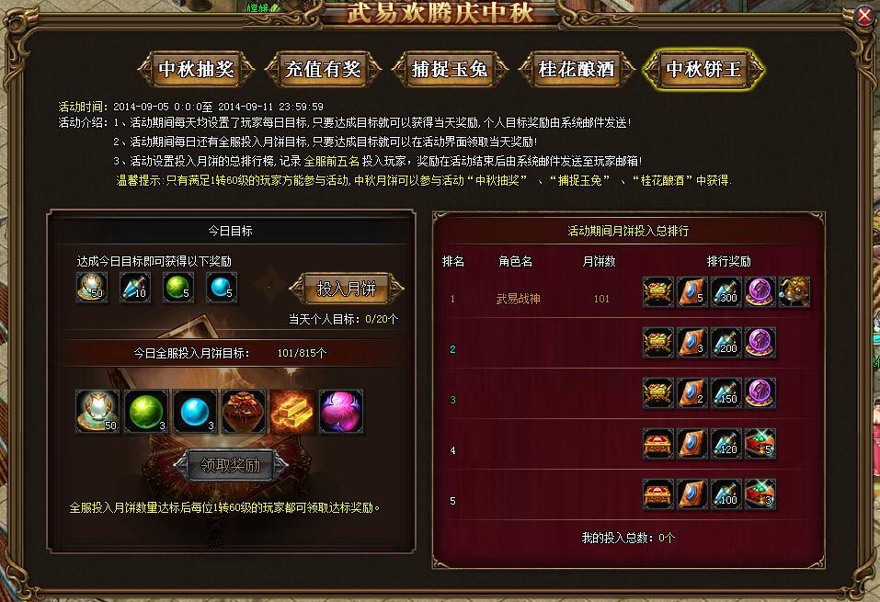
Task: Click player name 武易战神 in ranking
Action: (x=518, y=299)
